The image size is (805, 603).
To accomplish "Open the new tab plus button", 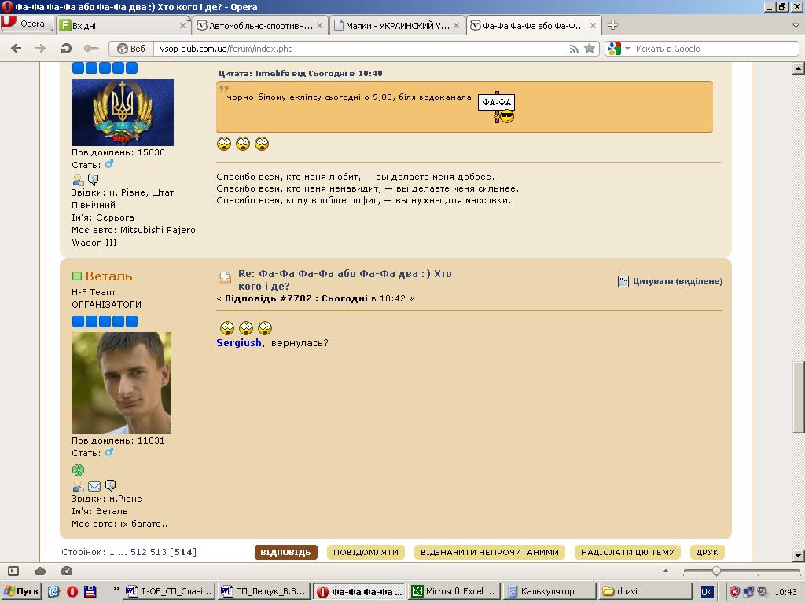I will point(612,25).
